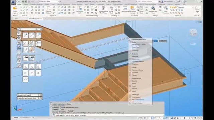
Task: Click the first icon in the UCS palette
Action: click(25, 35)
